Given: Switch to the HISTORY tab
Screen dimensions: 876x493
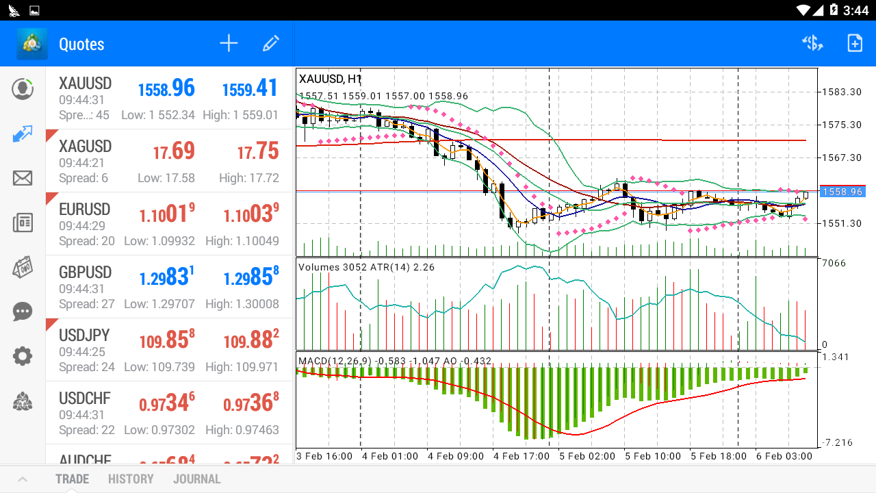Looking at the screenshot, I should 131,479.
